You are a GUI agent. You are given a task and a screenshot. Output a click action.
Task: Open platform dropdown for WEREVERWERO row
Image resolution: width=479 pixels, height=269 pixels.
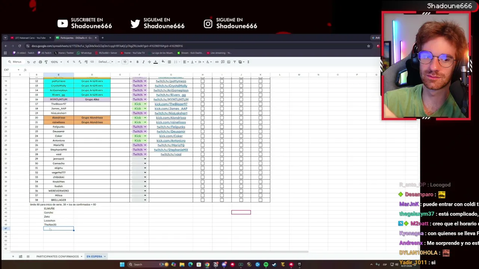point(145,191)
